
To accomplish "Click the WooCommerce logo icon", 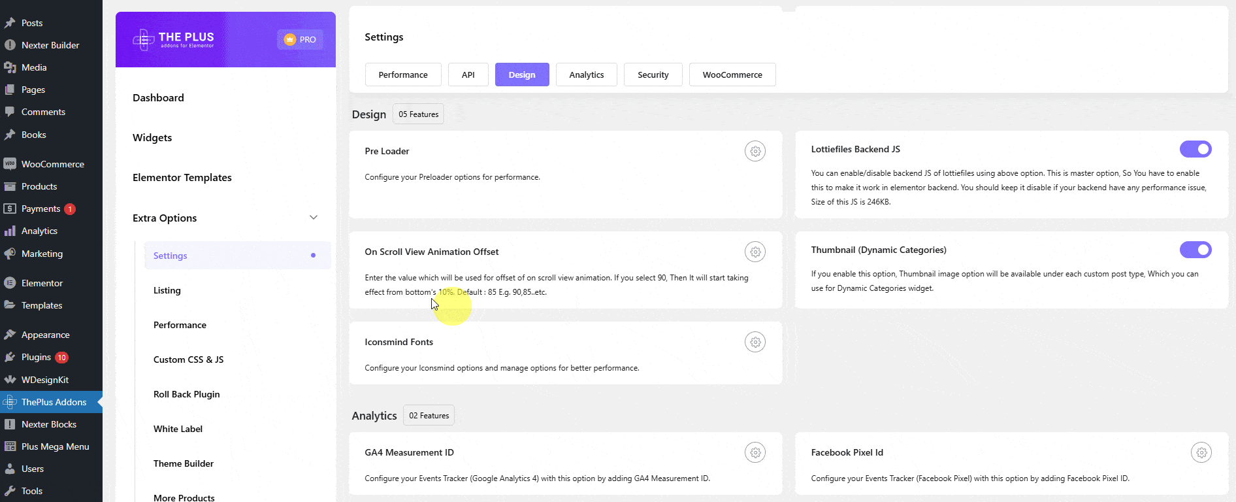I will [x=10, y=164].
